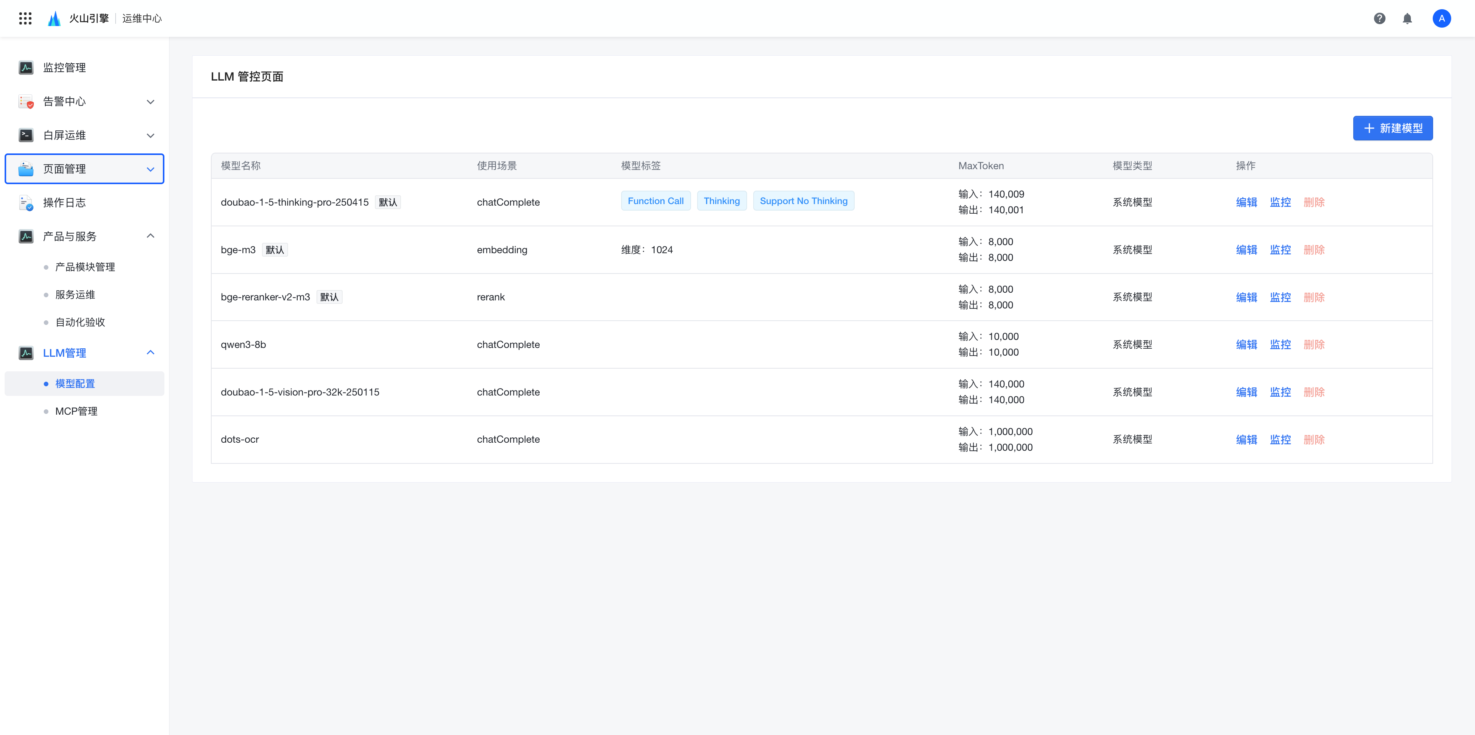Screen dimensions: 1475x735
Task: Select the 服务运维 submenu item
Action: pyautogui.click(x=75, y=295)
